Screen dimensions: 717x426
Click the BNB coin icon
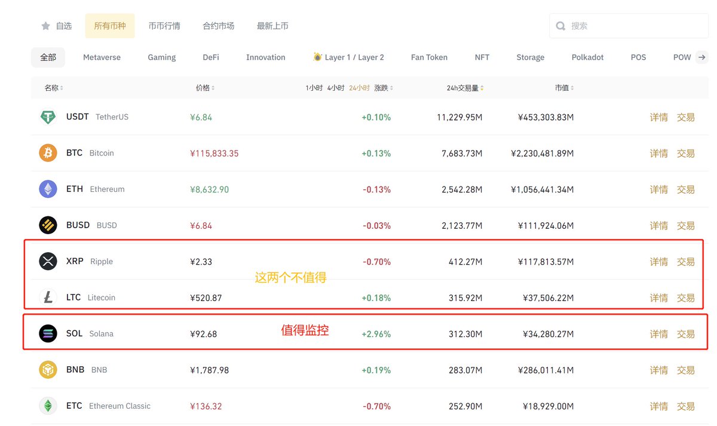(48, 370)
